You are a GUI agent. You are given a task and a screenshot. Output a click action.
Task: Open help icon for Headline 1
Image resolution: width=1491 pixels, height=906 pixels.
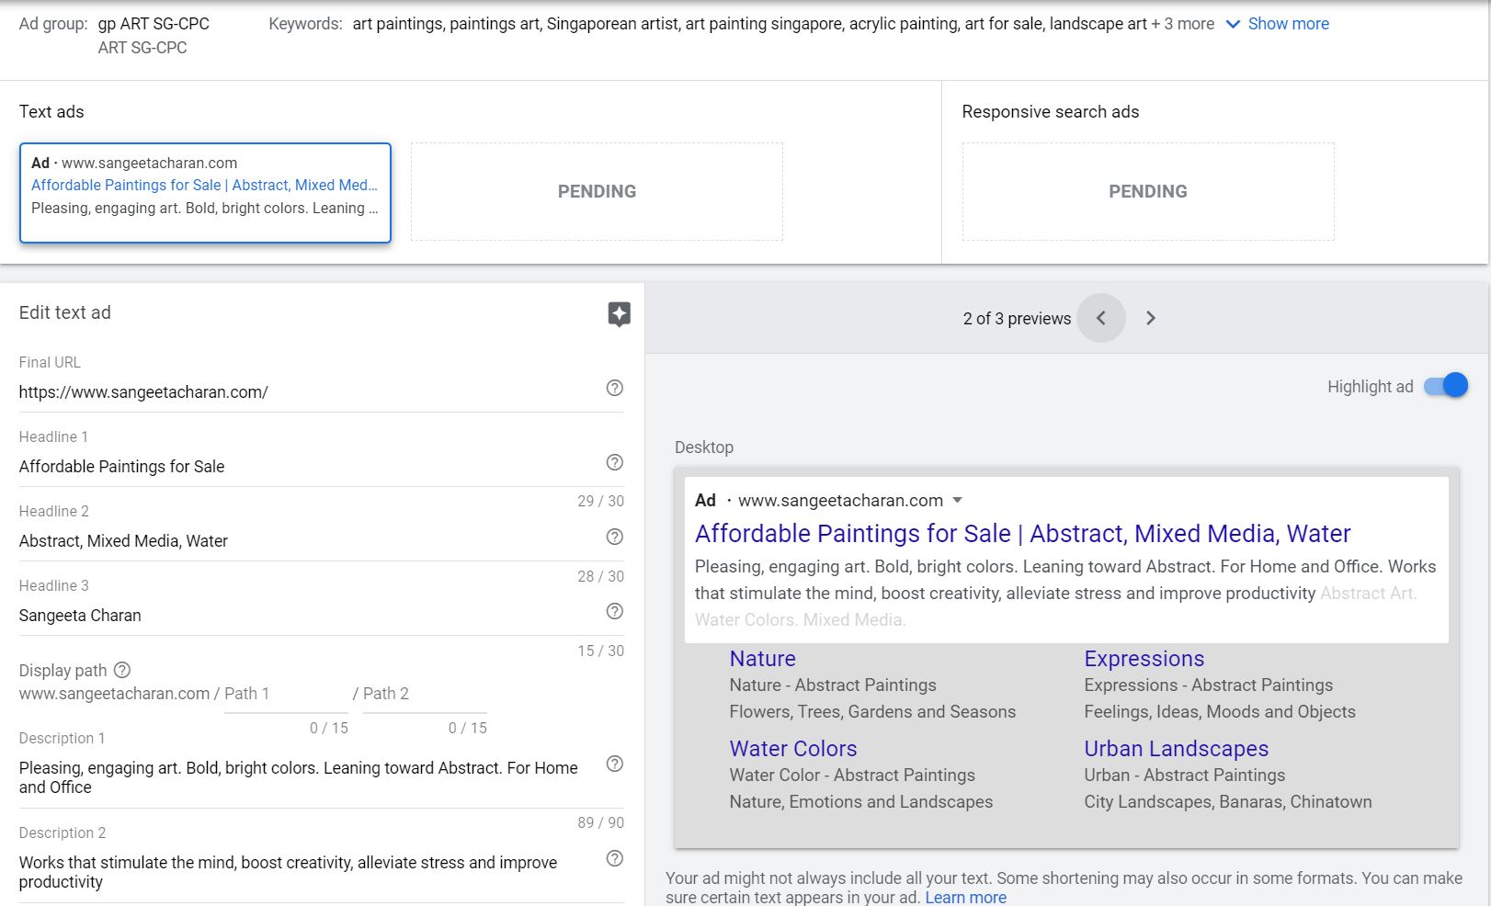click(x=615, y=462)
